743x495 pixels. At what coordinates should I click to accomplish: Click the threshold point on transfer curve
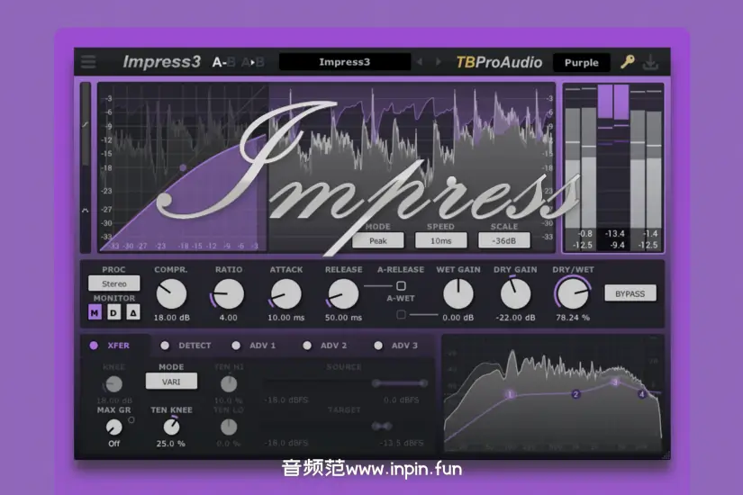(x=183, y=167)
